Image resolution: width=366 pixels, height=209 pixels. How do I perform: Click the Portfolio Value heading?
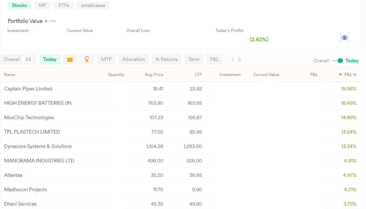[x=25, y=21]
